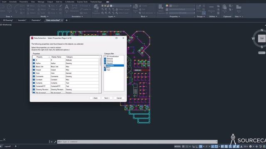266x149 pixels.
Task: Click the TOP face of the ViewCube
Action: point(262,38)
